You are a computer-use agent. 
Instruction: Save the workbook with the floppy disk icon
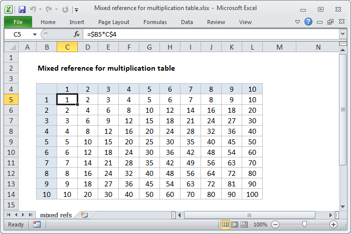[x=22, y=10]
